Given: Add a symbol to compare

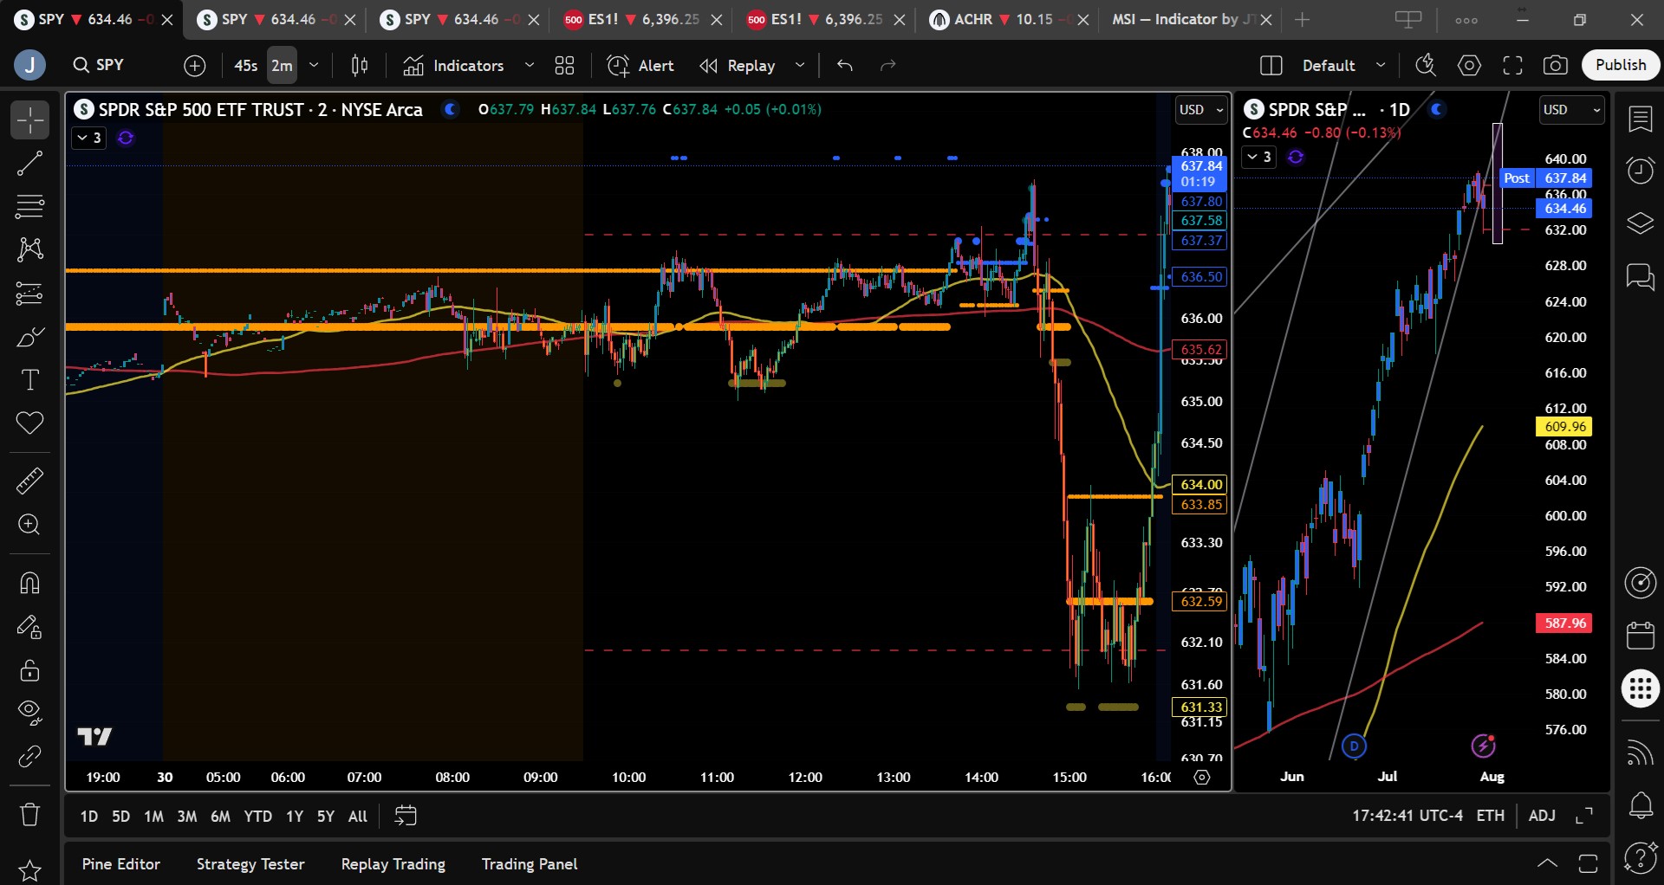Looking at the screenshot, I should click(195, 65).
